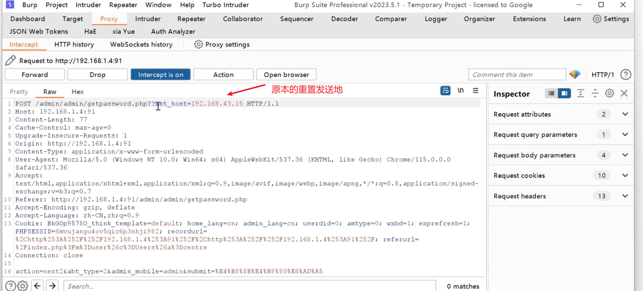
Task: Expand Request headers section
Action: point(625,196)
